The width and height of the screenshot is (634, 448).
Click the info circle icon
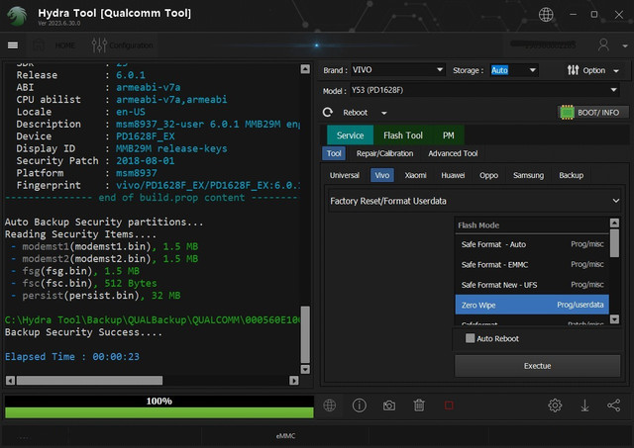tap(360, 405)
